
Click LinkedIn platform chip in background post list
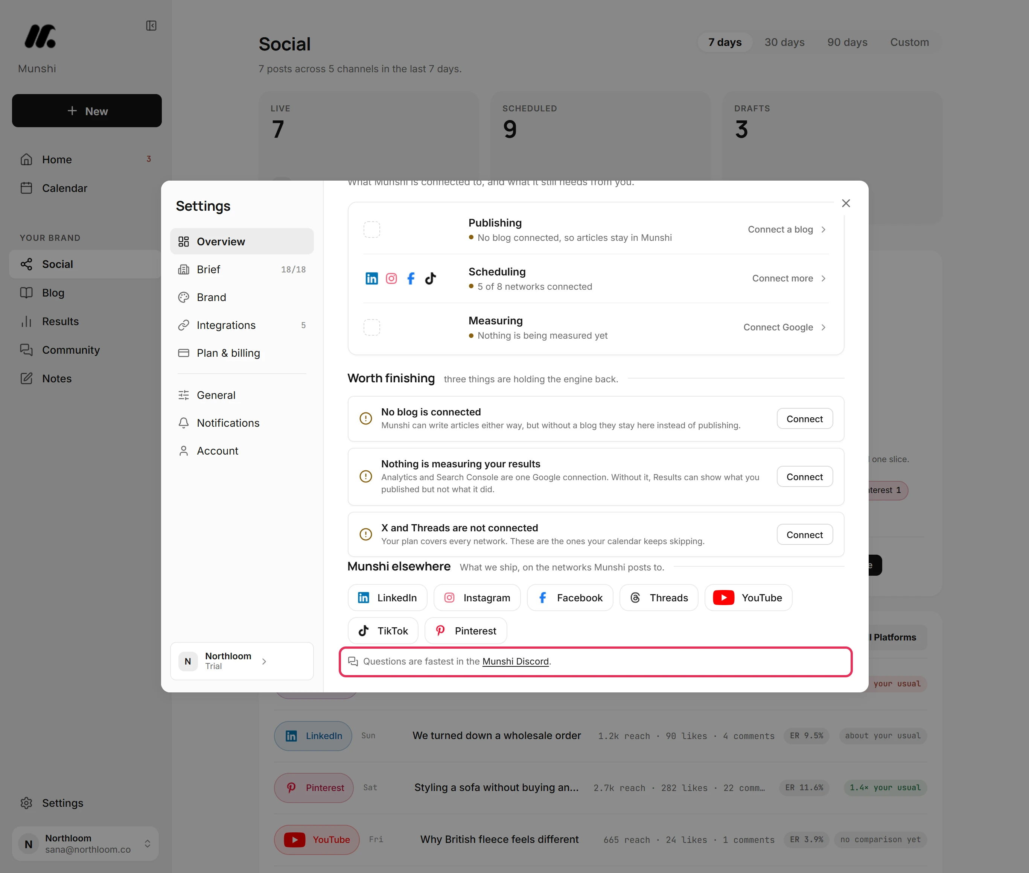313,736
